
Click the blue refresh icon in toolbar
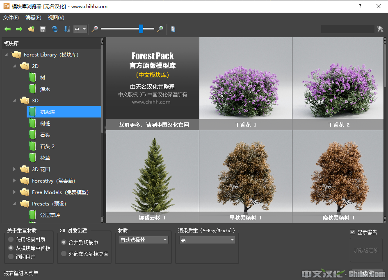coord(55,29)
